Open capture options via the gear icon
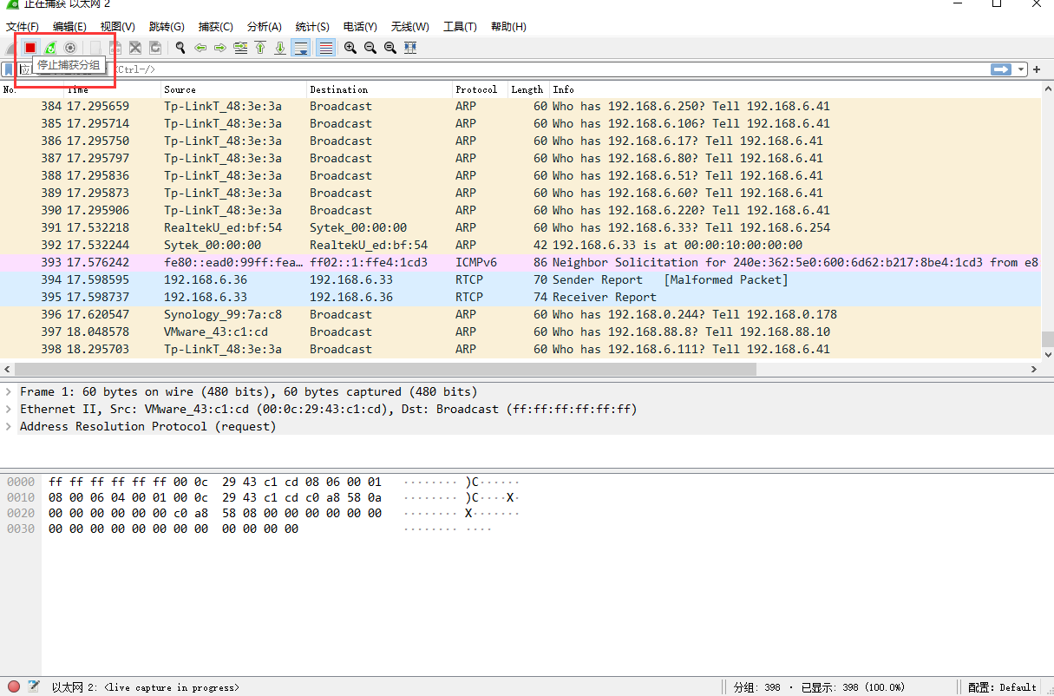This screenshot has height=696, width=1054. pos(70,48)
